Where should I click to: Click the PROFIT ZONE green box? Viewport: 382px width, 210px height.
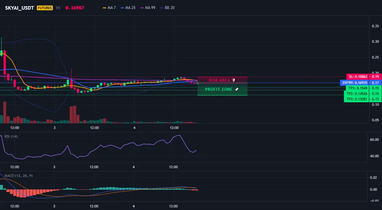(222, 89)
